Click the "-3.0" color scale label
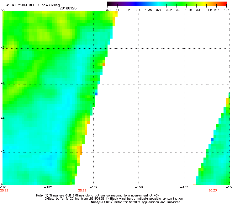Image resolution: width=232 pixels, height=204 pixels. coord(107,10)
